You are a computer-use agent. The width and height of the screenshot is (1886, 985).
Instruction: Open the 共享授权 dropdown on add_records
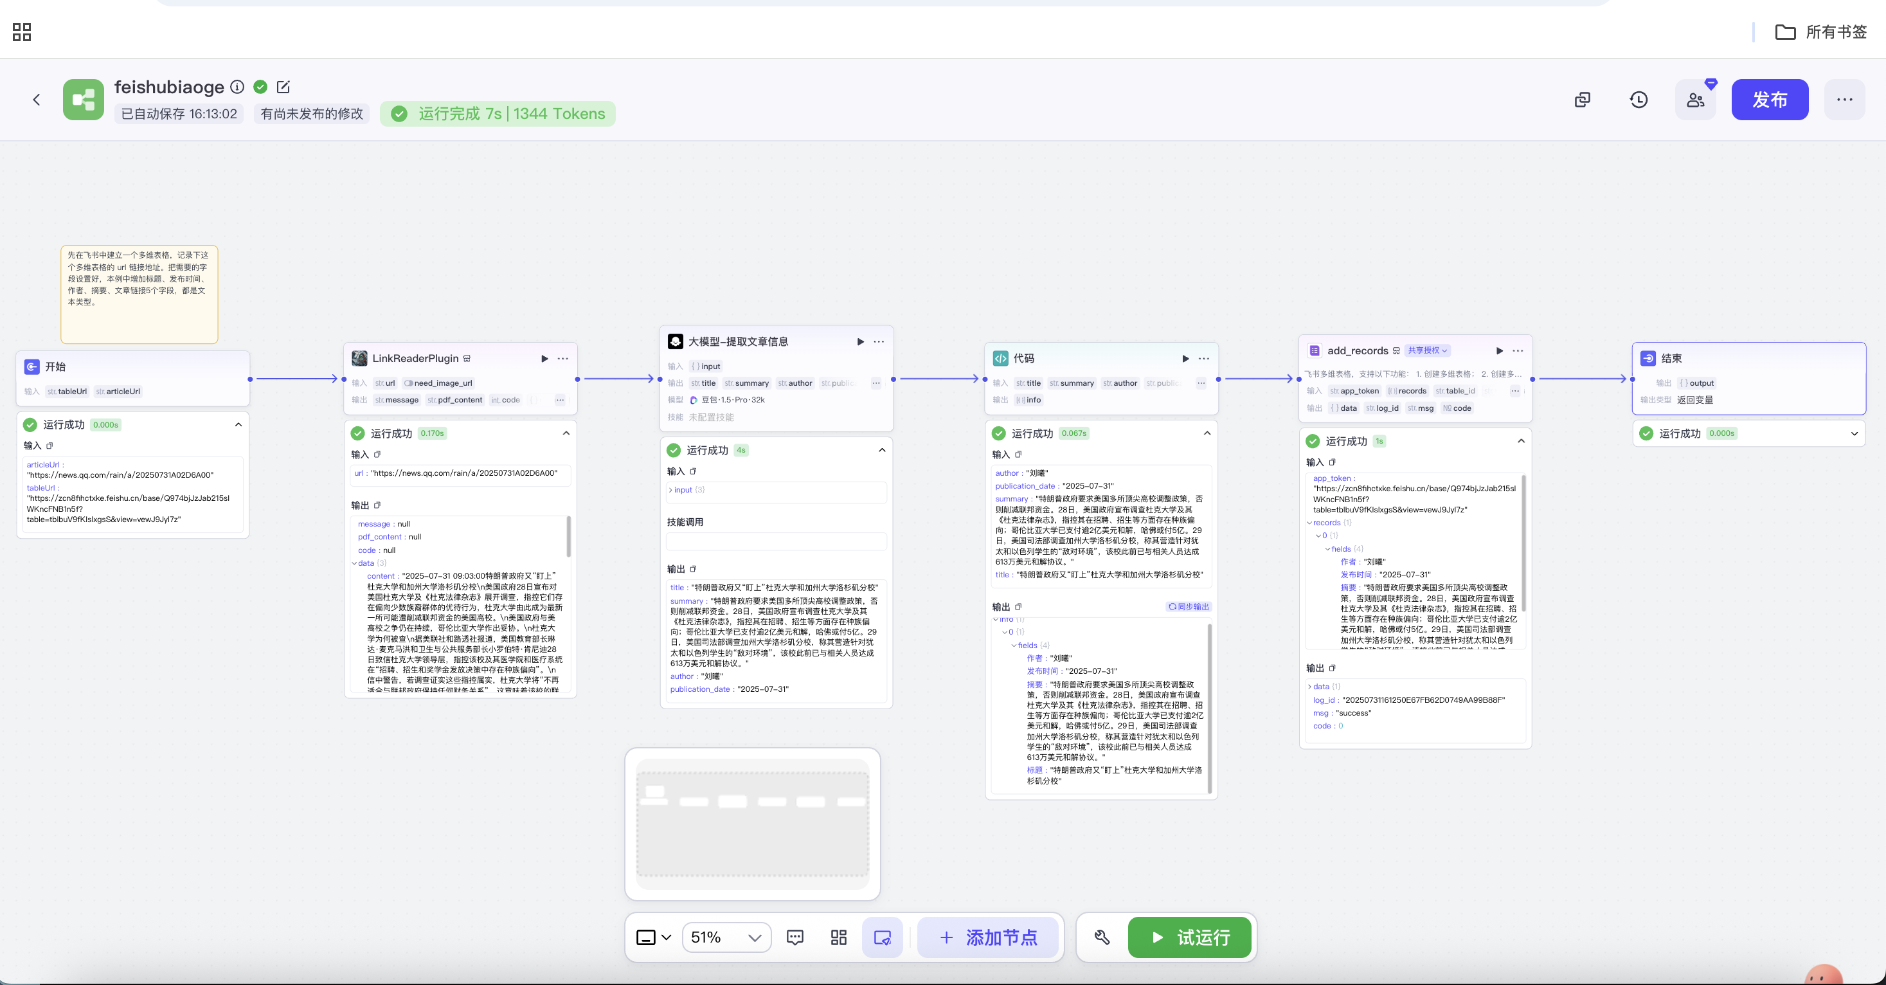coord(1427,351)
